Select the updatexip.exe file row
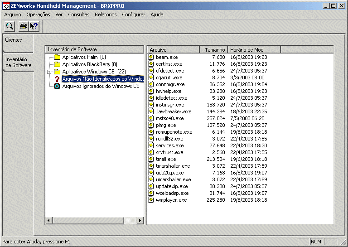This screenshot has width=348, height=247. tap(208, 186)
